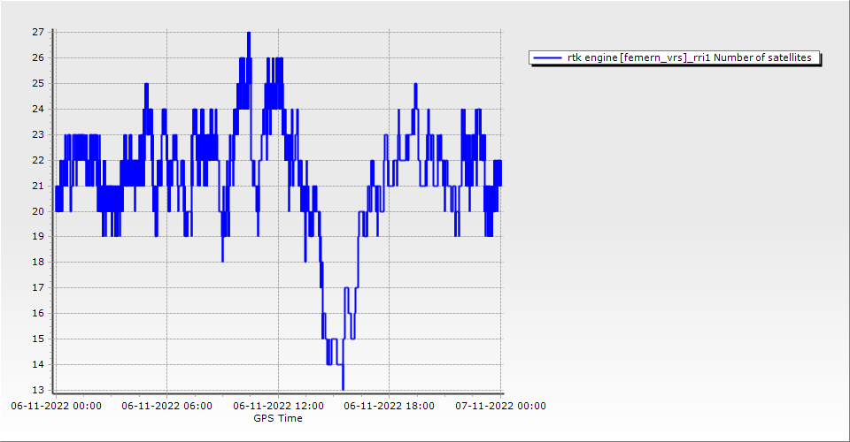Click the 'GPS Time' axis title
This screenshot has width=850, height=442.
tap(278, 418)
